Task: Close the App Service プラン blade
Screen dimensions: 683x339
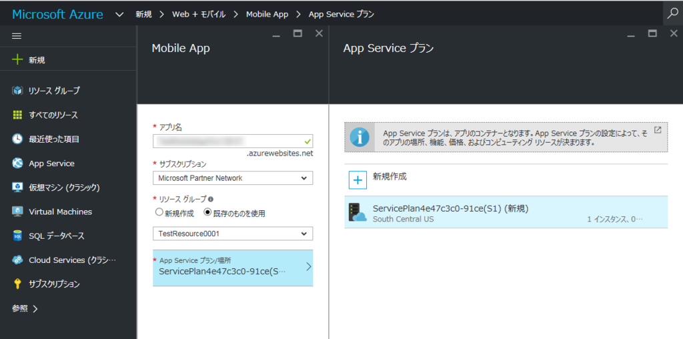Action: (674, 33)
